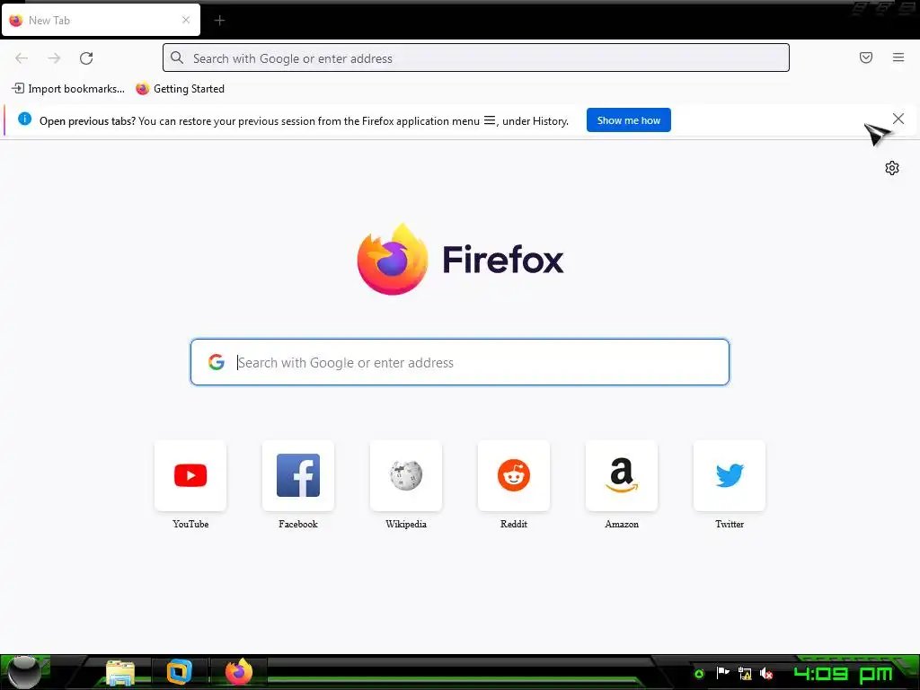Open the Start orb in taskbar
Image resolution: width=920 pixels, height=690 pixels.
pyautogui.click(x=24, y=672)
